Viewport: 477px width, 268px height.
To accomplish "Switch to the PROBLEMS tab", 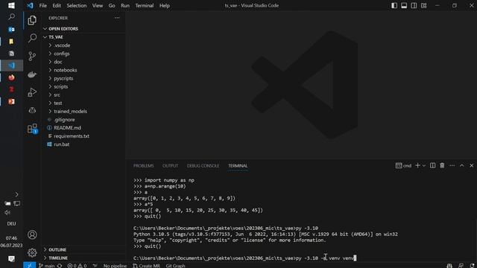I will 144,165.
